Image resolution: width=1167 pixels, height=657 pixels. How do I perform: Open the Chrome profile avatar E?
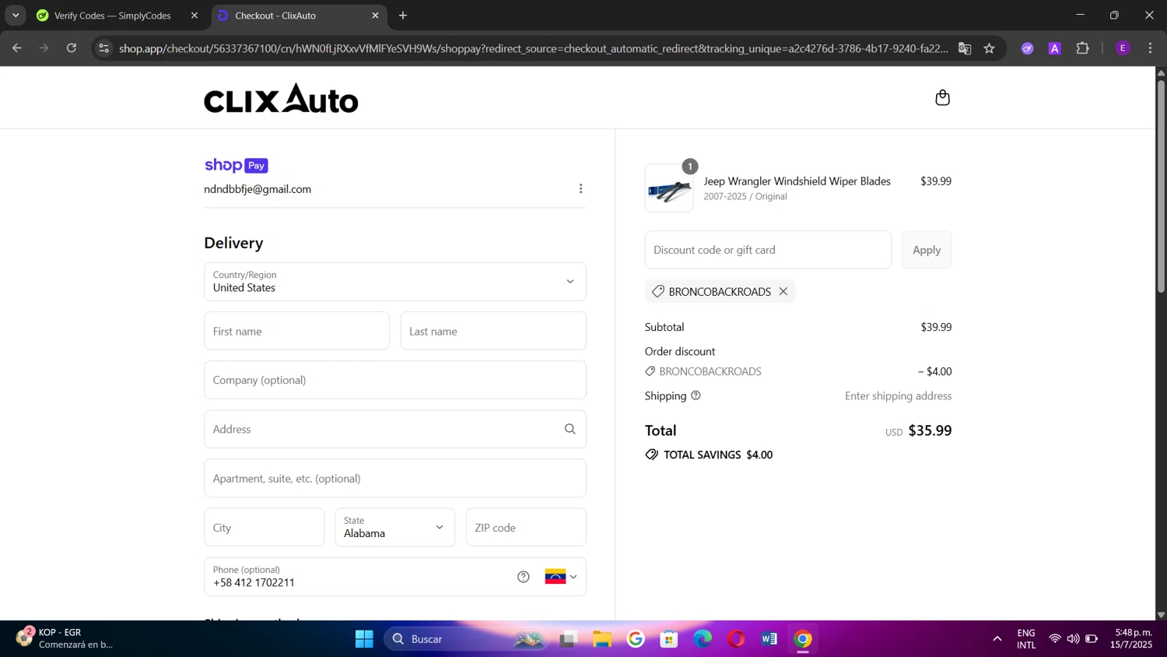tap(1123, 48)
